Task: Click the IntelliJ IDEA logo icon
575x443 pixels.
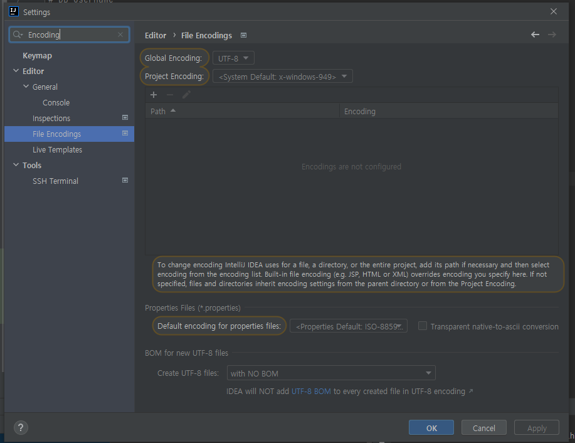Action: pos(14,11)
